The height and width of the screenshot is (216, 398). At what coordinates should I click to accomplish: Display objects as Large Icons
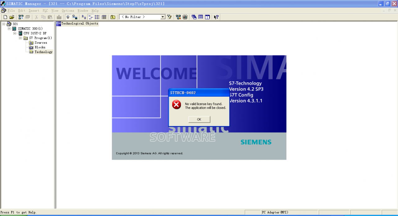[84, 17]
